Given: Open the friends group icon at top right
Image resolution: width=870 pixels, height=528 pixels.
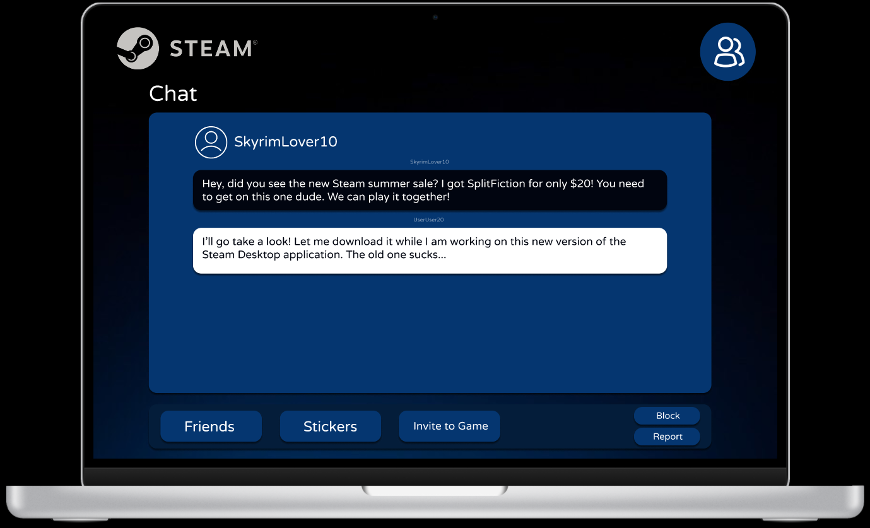Looking at the screenshot, I should [x=728, y=52].
